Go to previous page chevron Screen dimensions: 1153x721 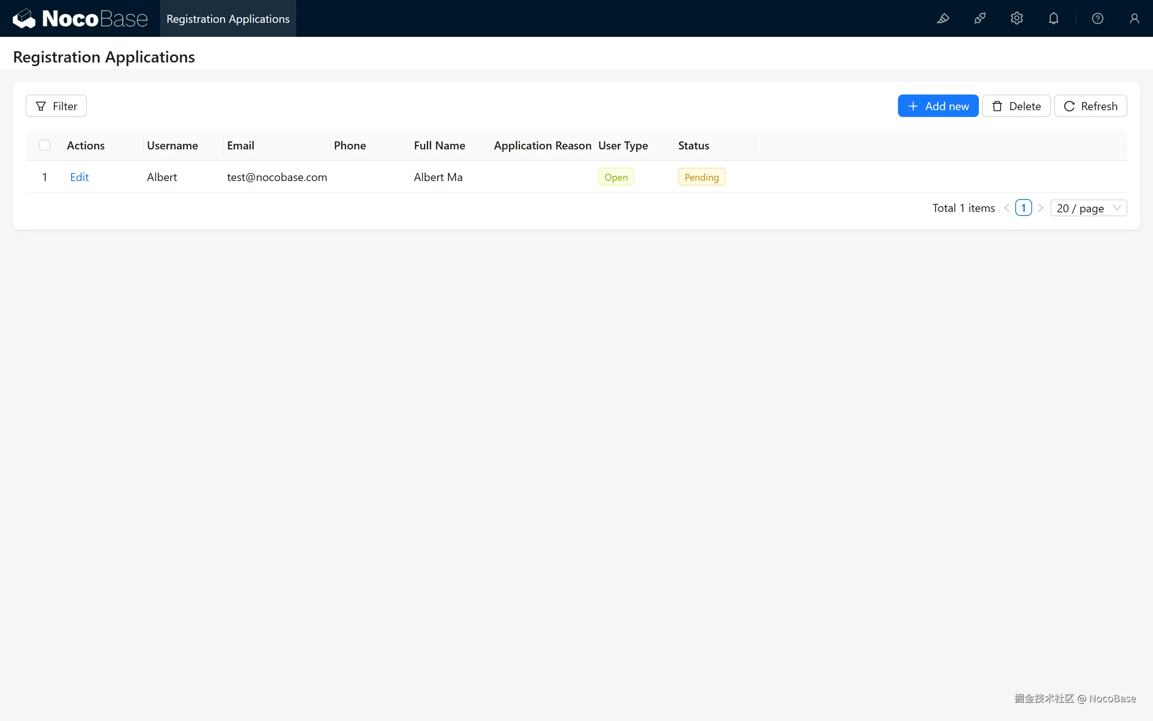pos(1006,208)
